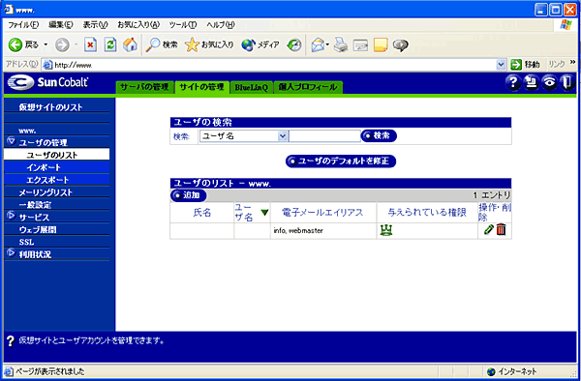Image resolution: width=581 pixels, height=381 pixels.
Task: Click the IE Forward arrow button
Action: click(62, 45)
